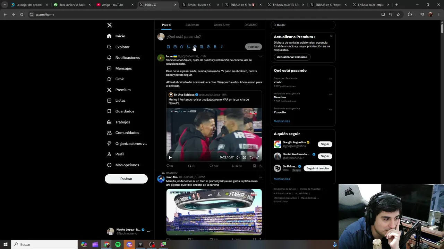Open options for the Zenón trend
The width and height of the screenshot is (444, 249).
coord(331,79)
